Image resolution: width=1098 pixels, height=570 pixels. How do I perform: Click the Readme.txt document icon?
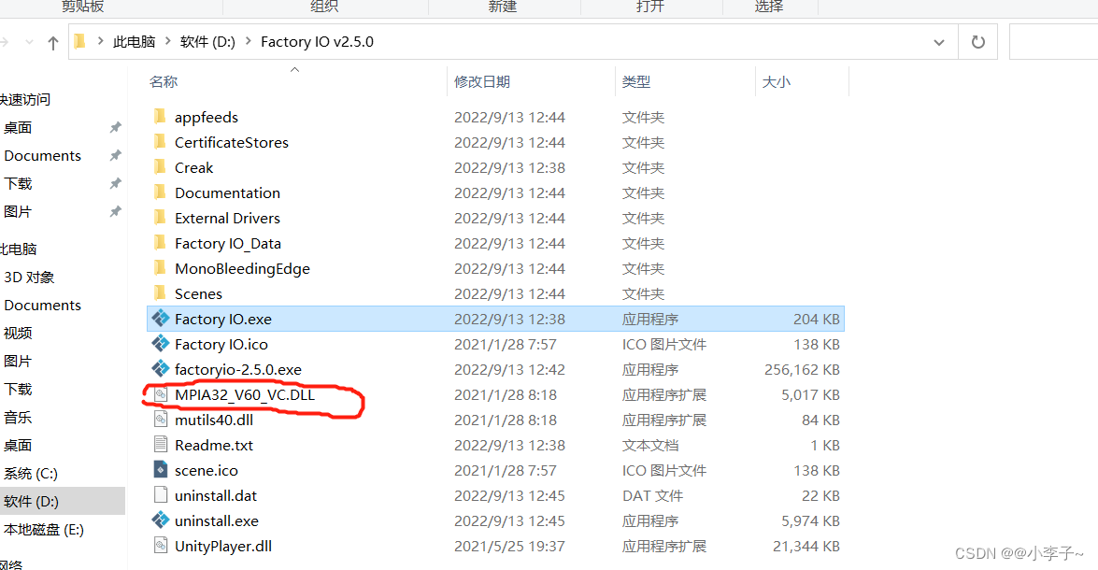tap(161, 445)
